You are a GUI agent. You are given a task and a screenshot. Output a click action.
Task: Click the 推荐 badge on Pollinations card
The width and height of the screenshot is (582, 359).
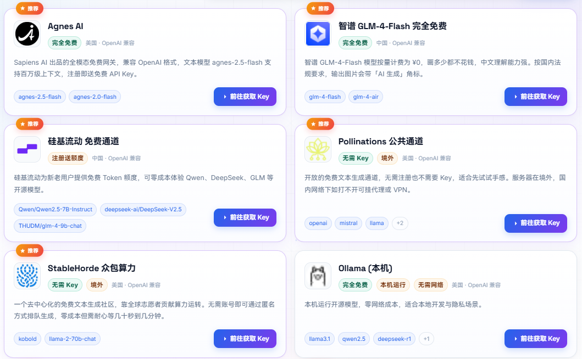click(x=320, y=124)
